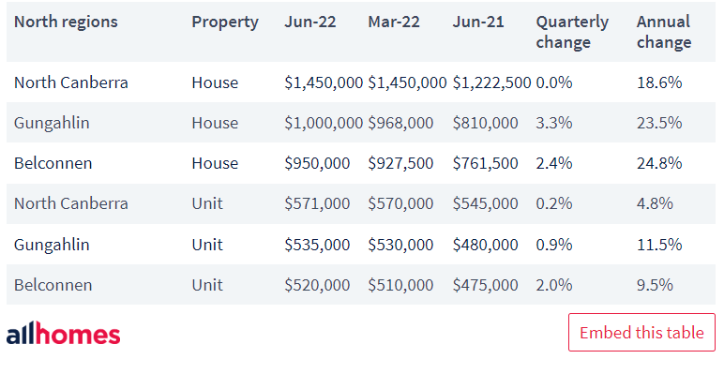The width and height of the screenshot is (724, 374).
Task: Select the Annual change column header
Action: (664, 32)
